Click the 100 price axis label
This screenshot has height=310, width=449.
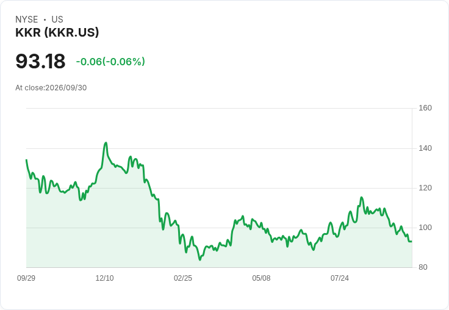425,228
